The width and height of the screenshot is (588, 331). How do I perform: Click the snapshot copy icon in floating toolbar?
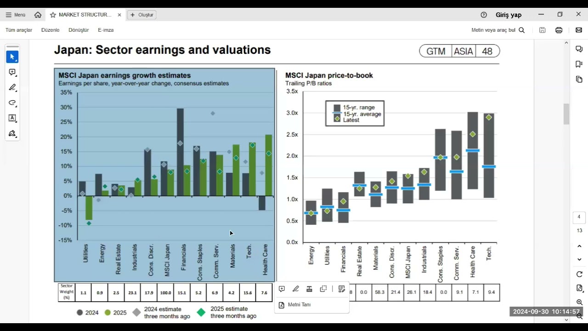pos(323,289)
